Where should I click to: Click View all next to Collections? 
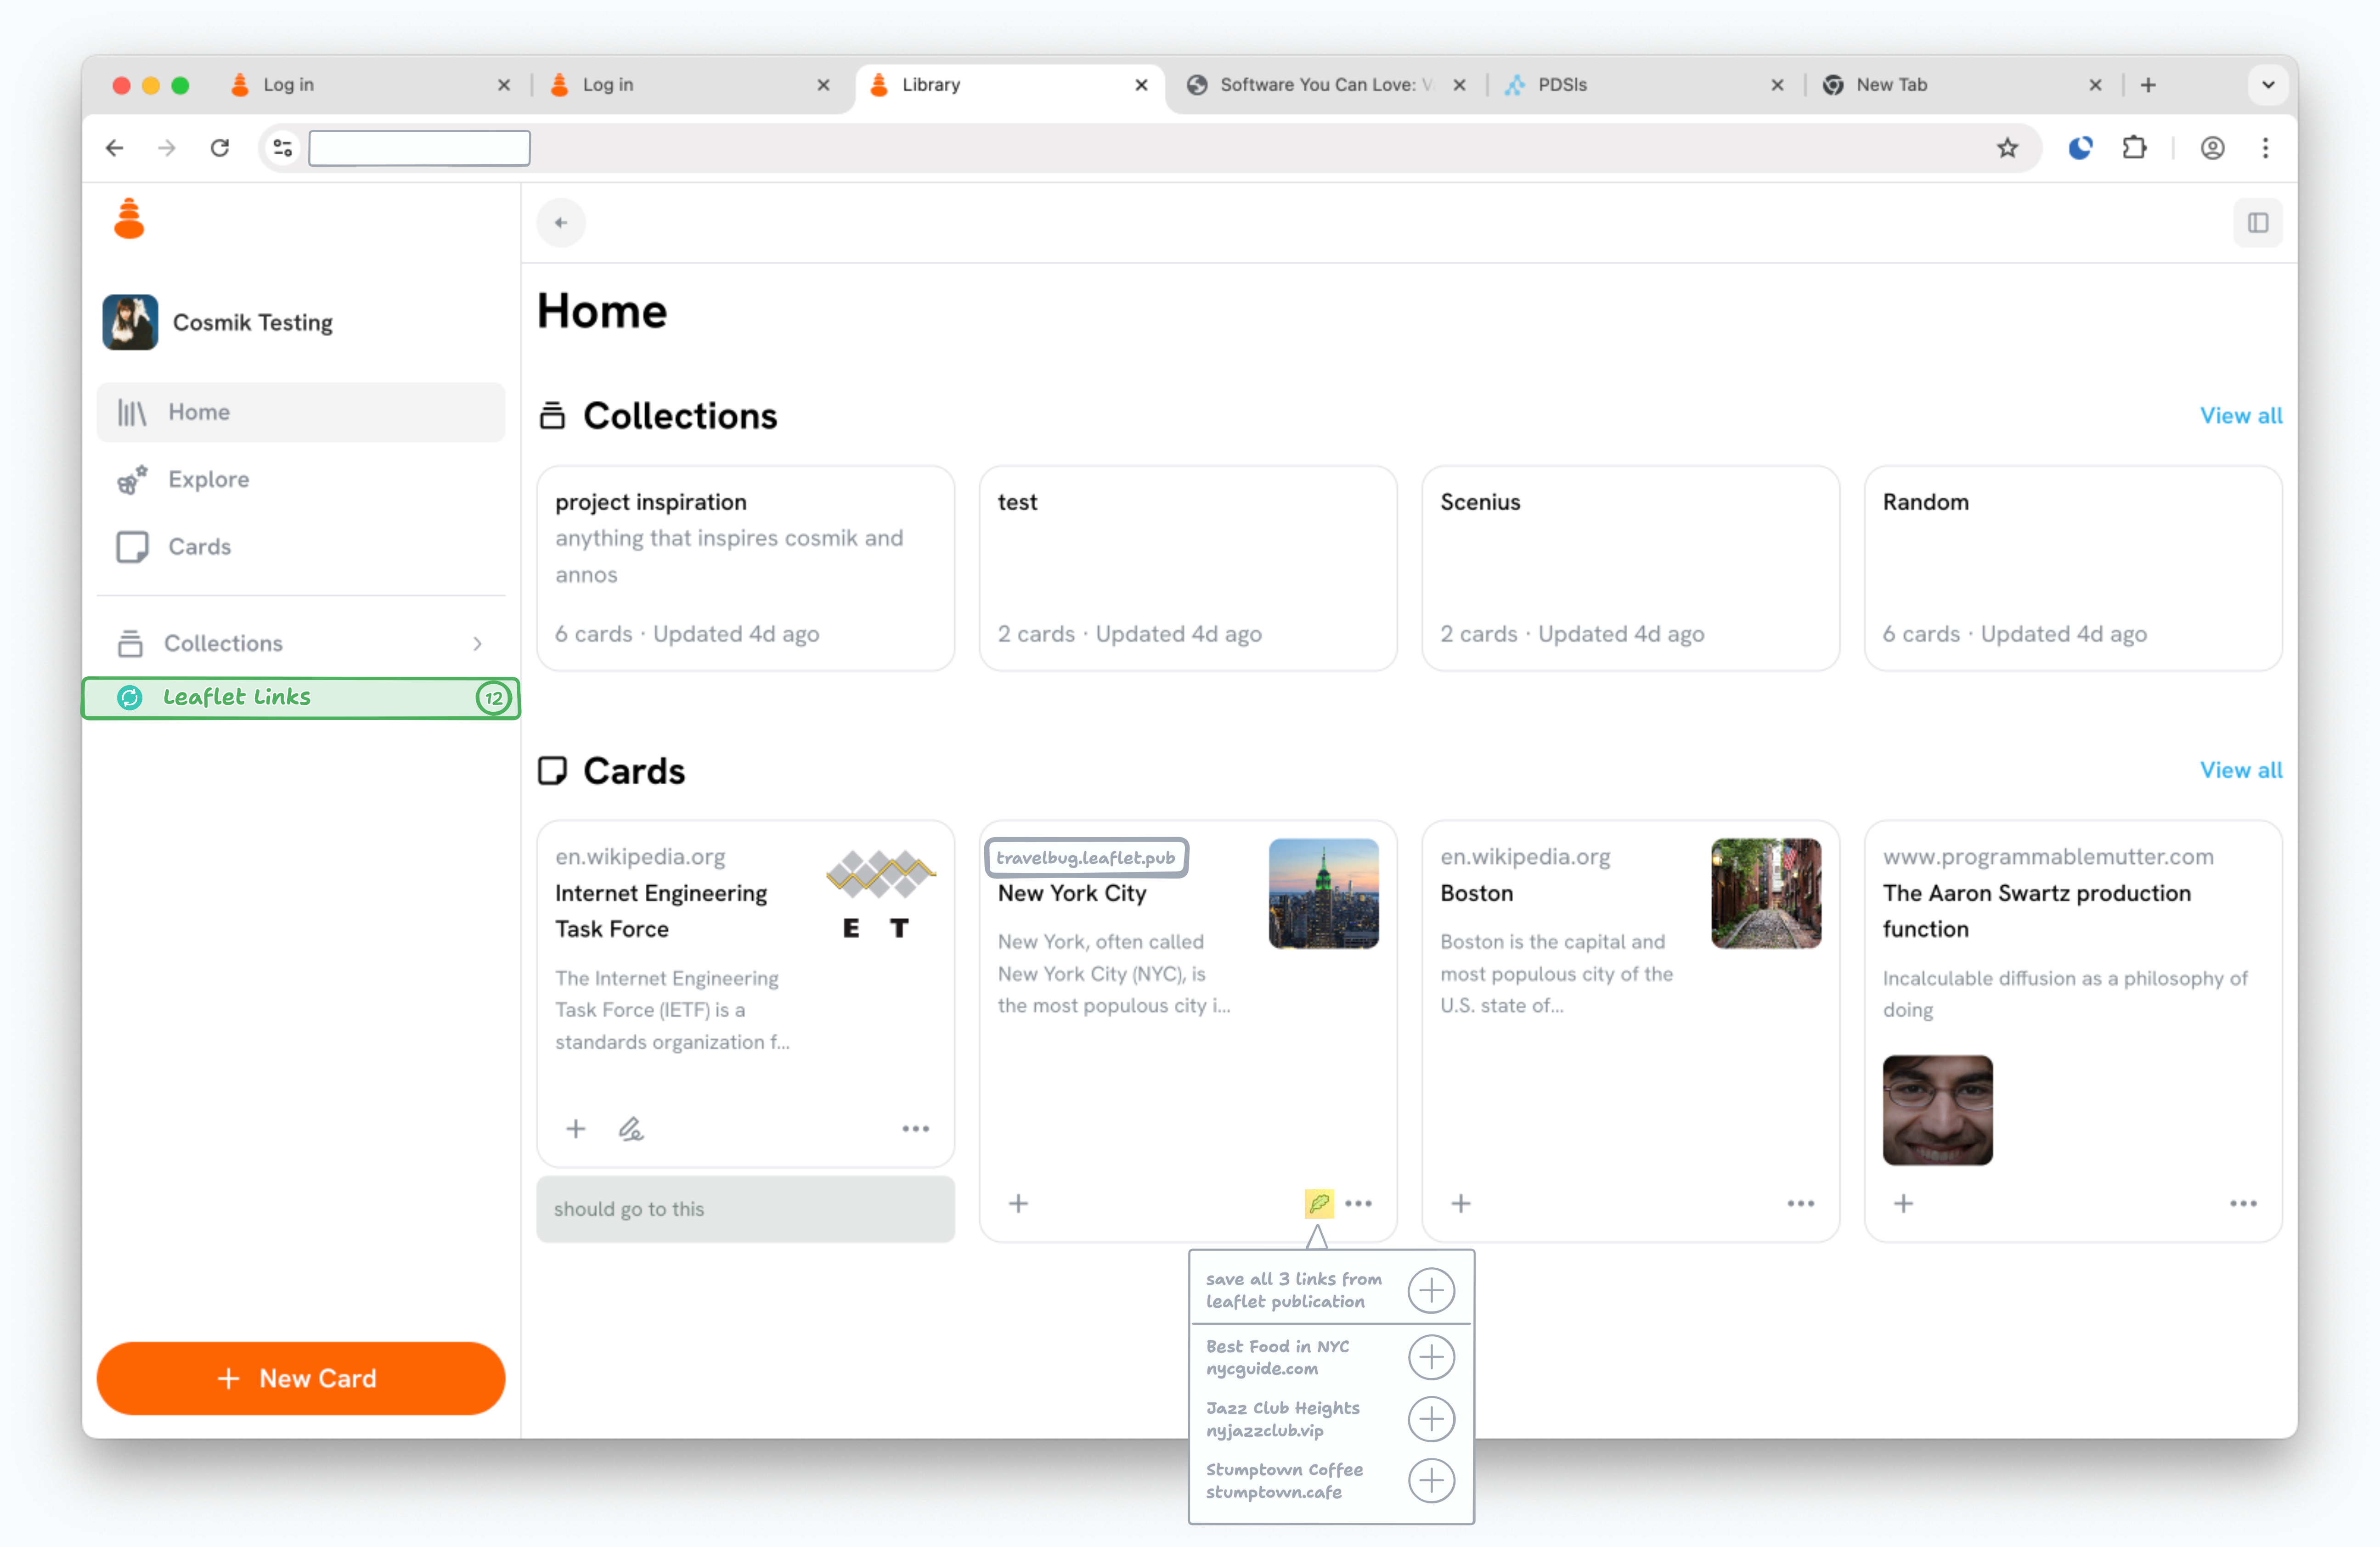[x=2240, y=415]
